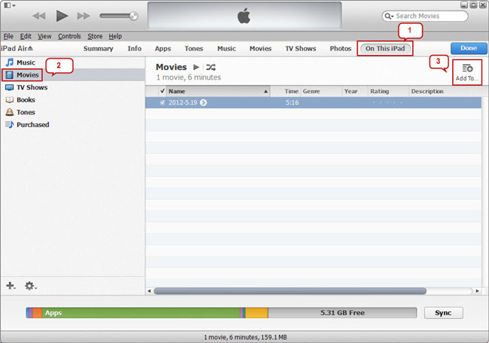Sort by the Year column
Viewport: 489px width, 343px height.
(x=355, y=91)
